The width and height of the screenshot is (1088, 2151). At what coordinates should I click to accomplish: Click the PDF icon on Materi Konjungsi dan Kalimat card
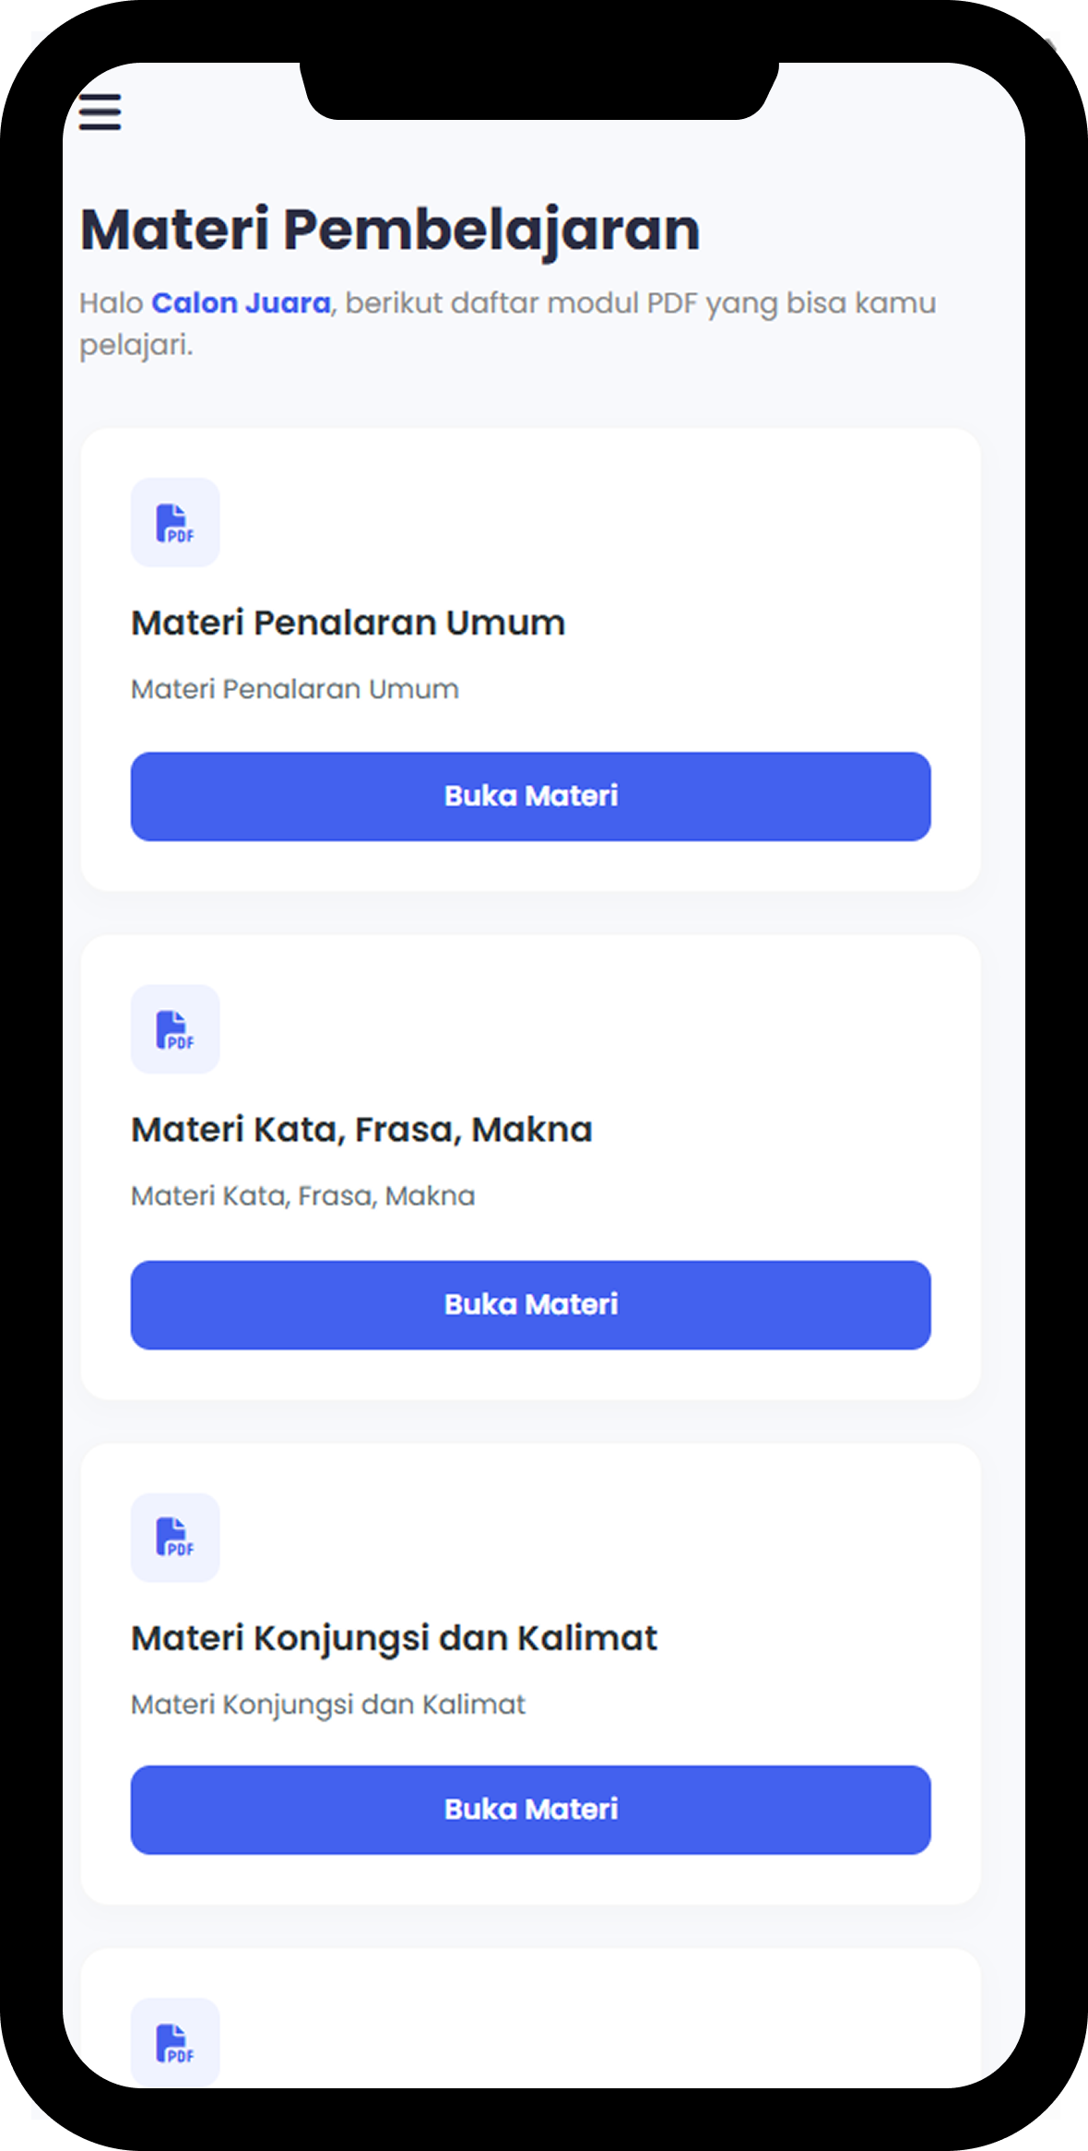(x=174, y=1539)
